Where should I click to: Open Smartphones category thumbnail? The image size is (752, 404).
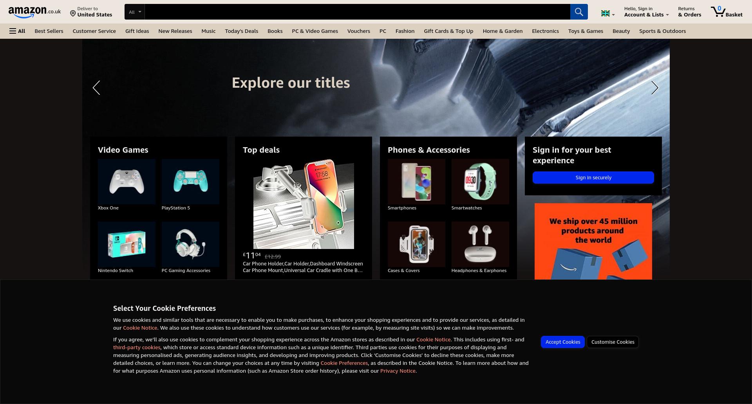tap(416, 182)
